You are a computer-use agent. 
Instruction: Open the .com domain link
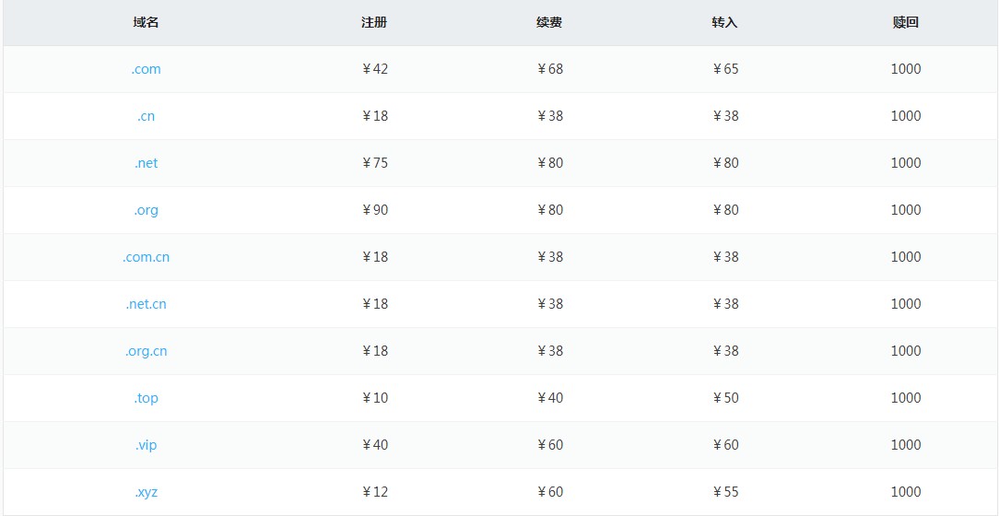coord(146,69)
